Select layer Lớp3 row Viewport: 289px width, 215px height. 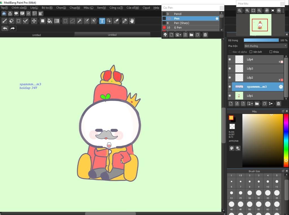[x=256, y=68]
